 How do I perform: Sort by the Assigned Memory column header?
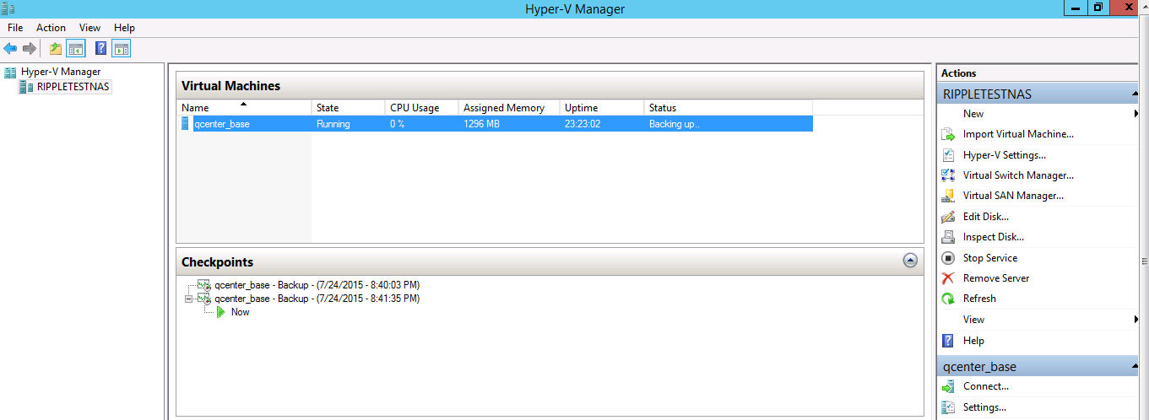[509, 107]
